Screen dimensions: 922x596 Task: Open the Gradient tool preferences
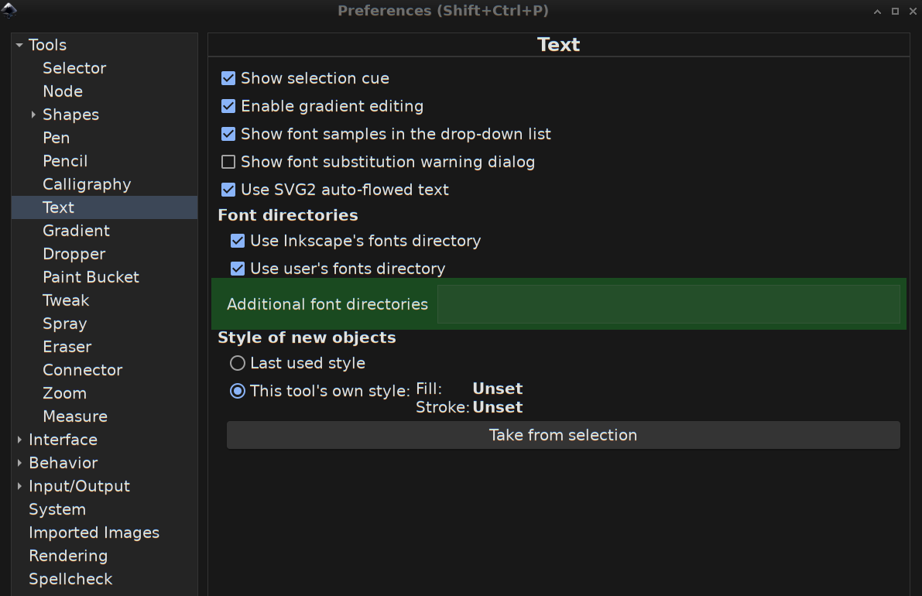click(76, 231)
